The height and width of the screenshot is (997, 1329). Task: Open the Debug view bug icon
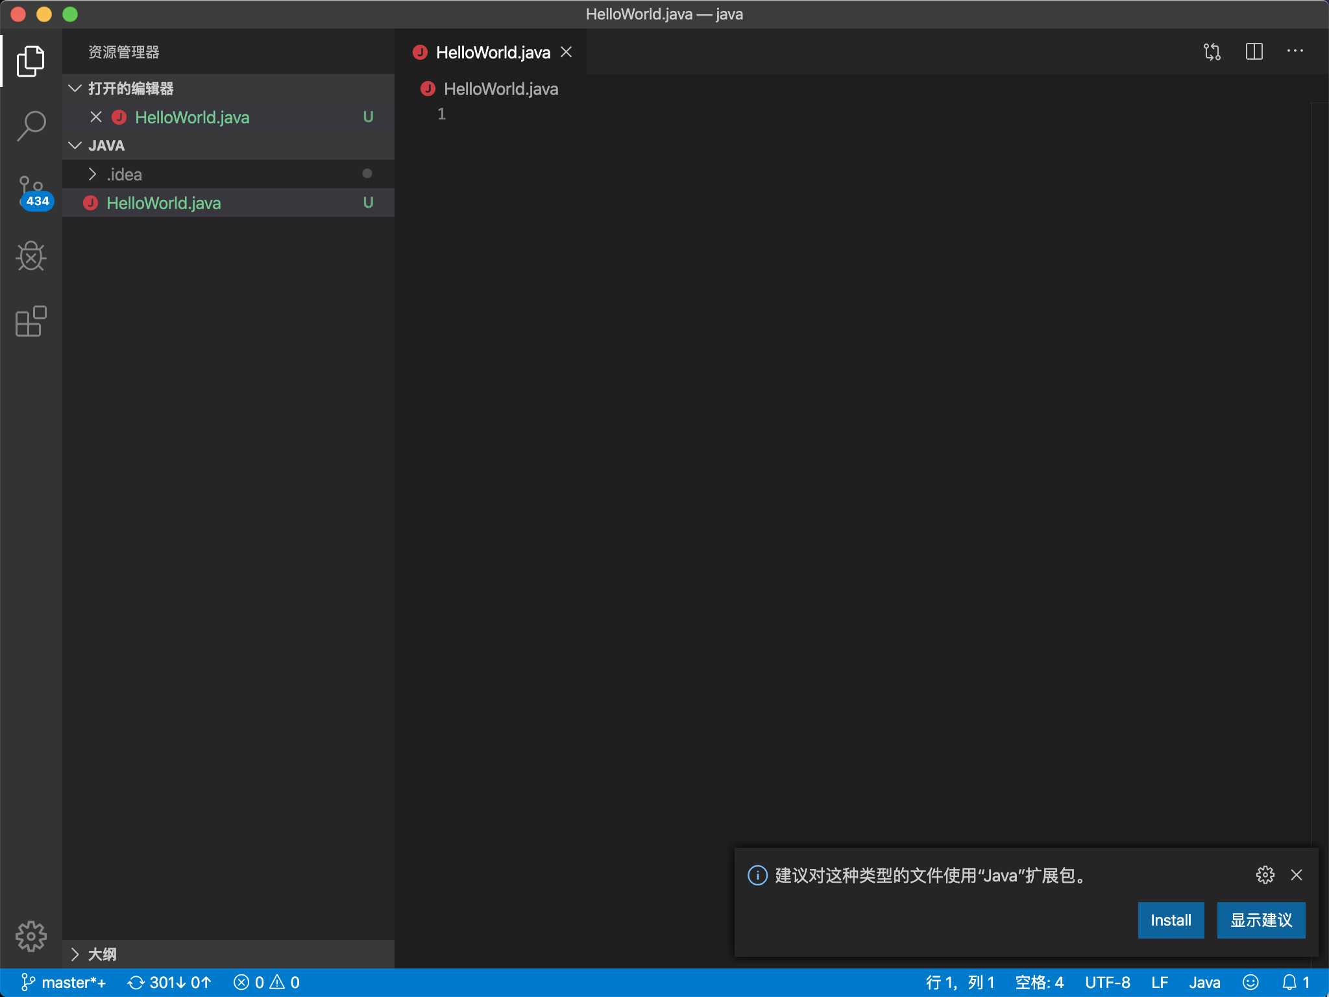coord(30,256)
